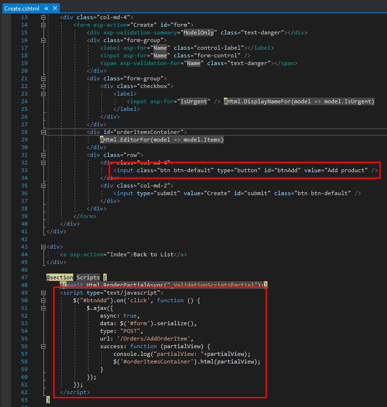This screenshot has height=407, width=387.
Task: Collapse the div block on line 43
Action: click(x=44, y=247)
